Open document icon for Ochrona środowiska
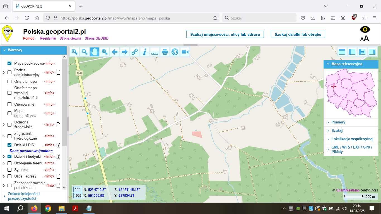Screen dimensions: 381x214 click(x=58, y=125)
